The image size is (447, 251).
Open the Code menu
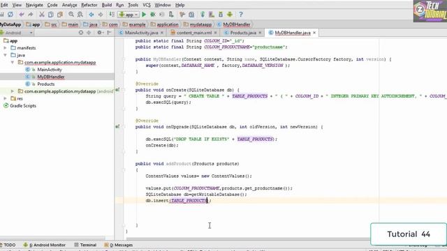click(52, 5)
